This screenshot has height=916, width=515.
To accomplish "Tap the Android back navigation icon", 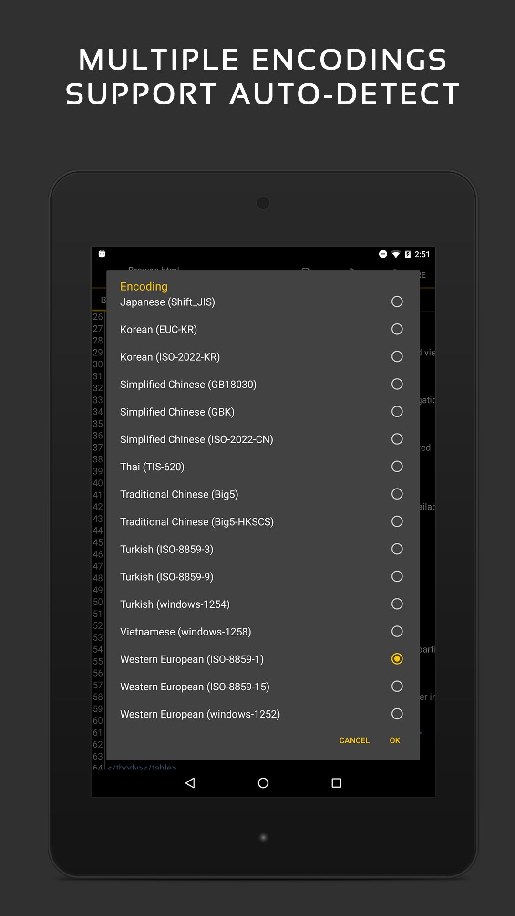I will pyautogui.click(x=190, y=783).
